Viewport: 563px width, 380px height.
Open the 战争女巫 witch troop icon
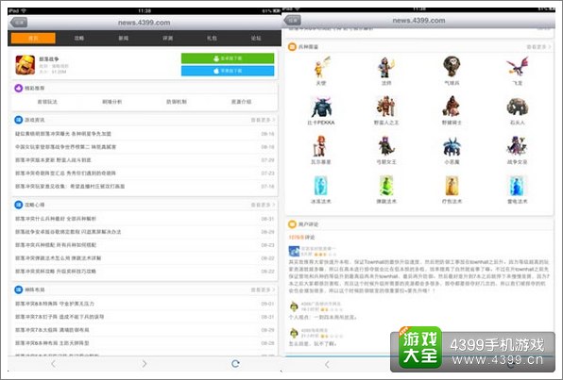518,146
